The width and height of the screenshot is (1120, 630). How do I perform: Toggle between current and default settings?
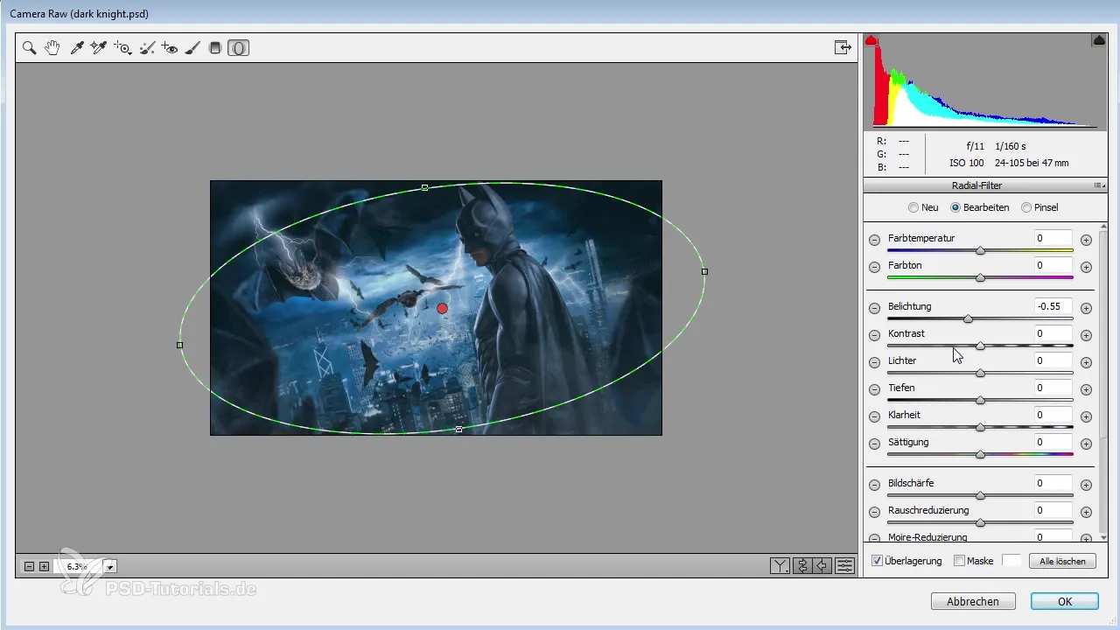tap(844, 566)
